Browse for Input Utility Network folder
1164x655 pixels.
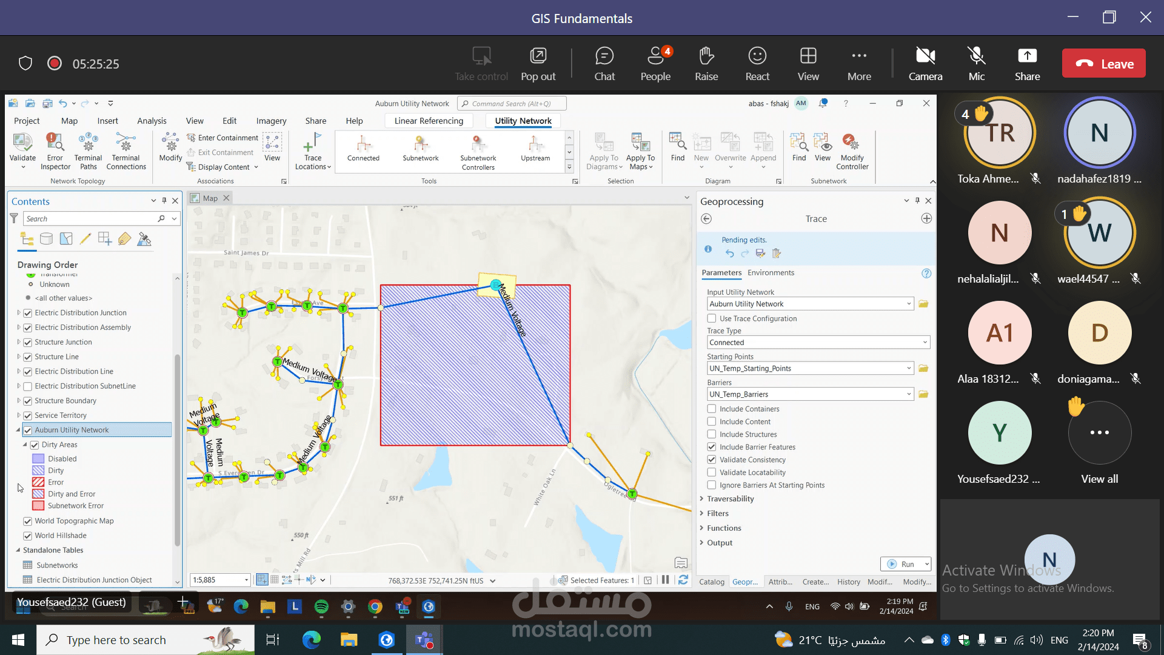(923, 304)
